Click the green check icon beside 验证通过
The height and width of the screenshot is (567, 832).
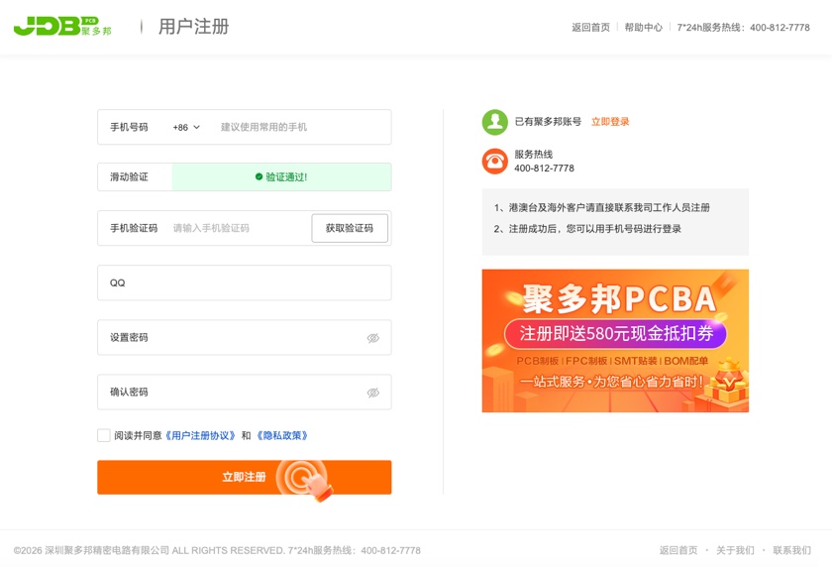[x=259, y=176]
